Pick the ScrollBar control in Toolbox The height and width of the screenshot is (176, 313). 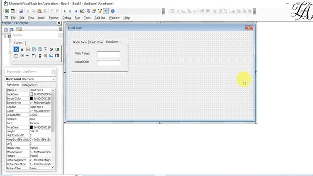coord(40,56)
